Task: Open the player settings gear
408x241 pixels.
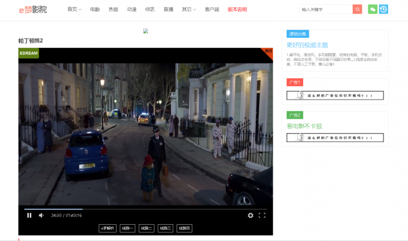Action: 251,215
